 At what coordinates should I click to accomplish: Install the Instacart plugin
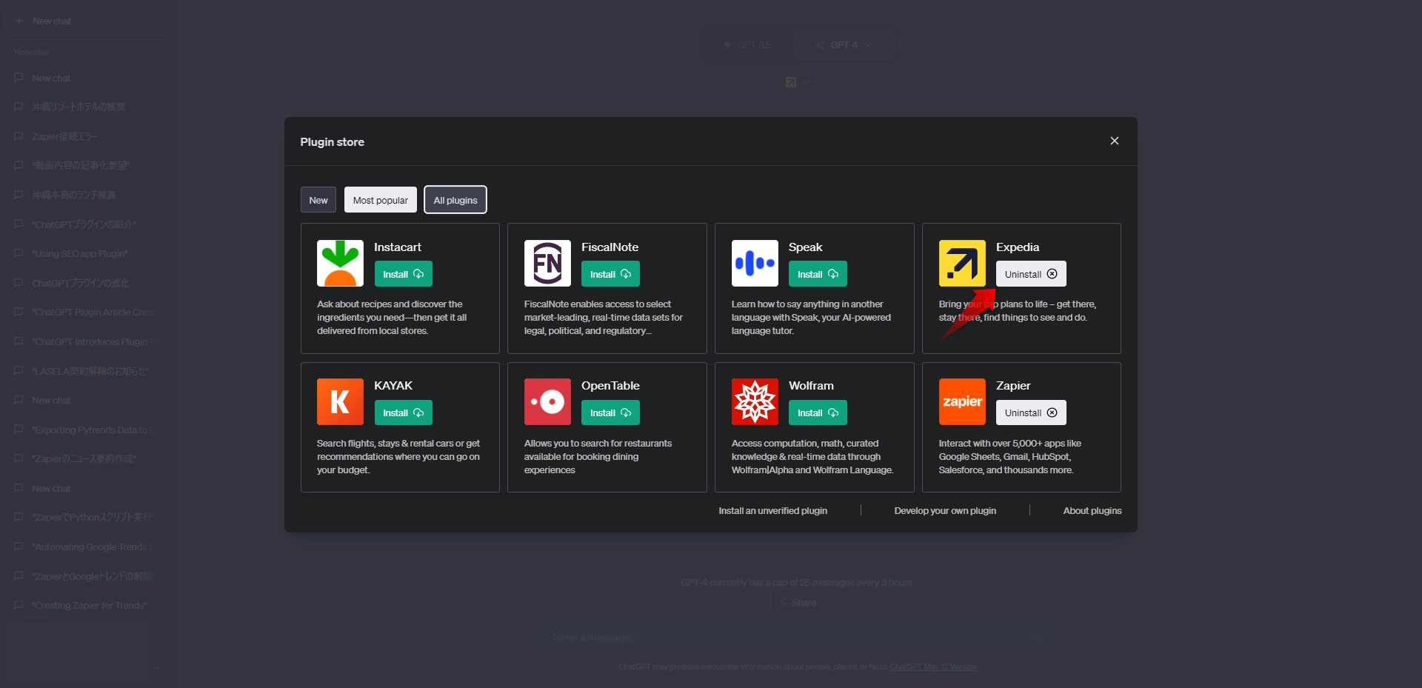[403, 274]
